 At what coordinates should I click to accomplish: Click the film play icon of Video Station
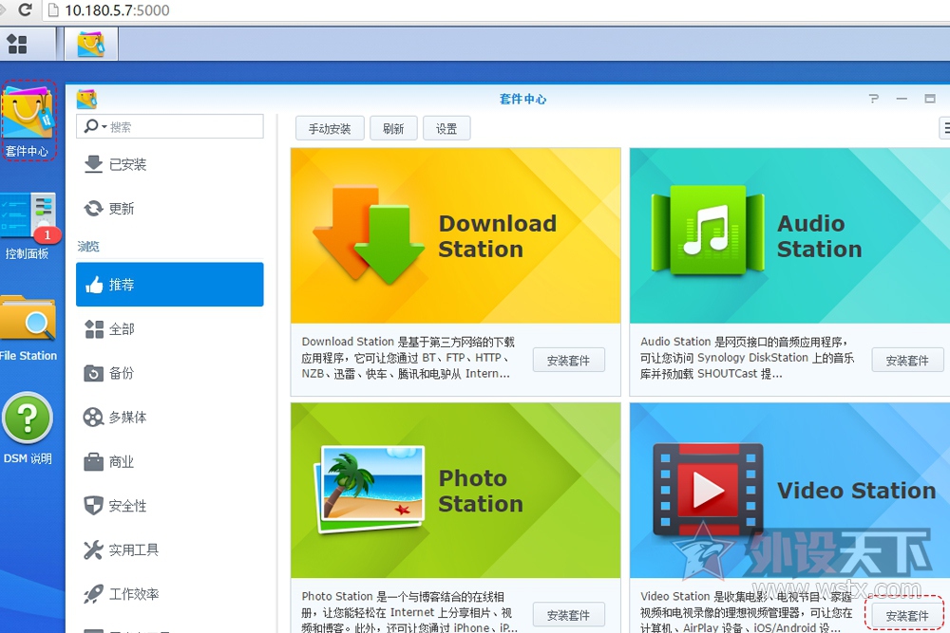coord(708,489)
